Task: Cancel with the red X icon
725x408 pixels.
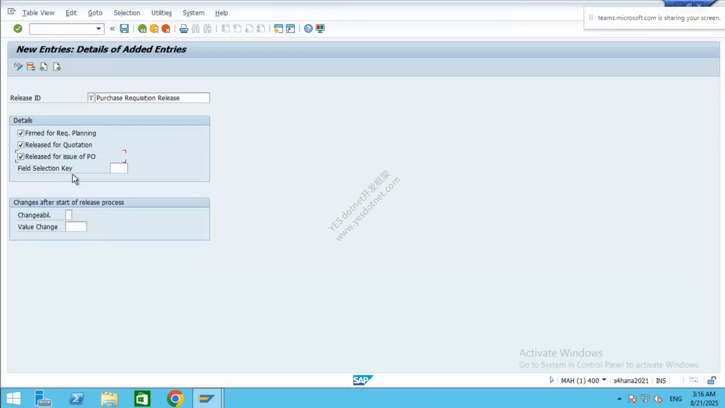Action: tap(166, 29)
